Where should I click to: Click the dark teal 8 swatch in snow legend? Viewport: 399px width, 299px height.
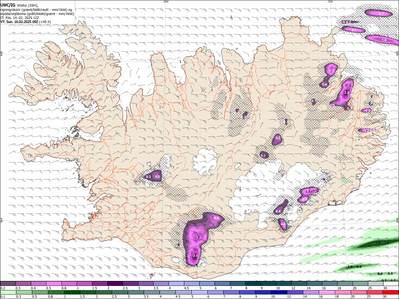pos(253,283)
